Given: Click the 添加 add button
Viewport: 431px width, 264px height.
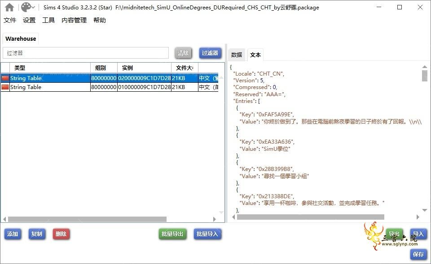Looking at the screenshot, I should (13, 234).
